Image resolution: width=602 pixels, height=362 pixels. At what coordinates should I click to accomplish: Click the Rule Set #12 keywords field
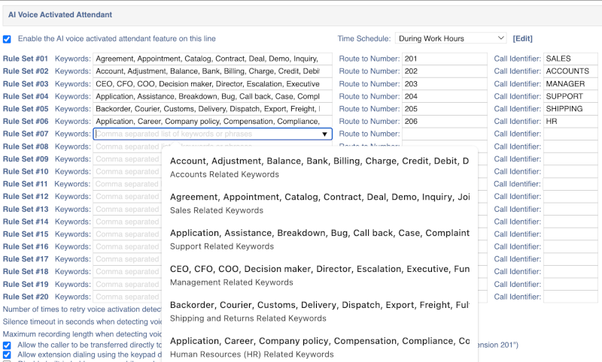click(127, 197)
